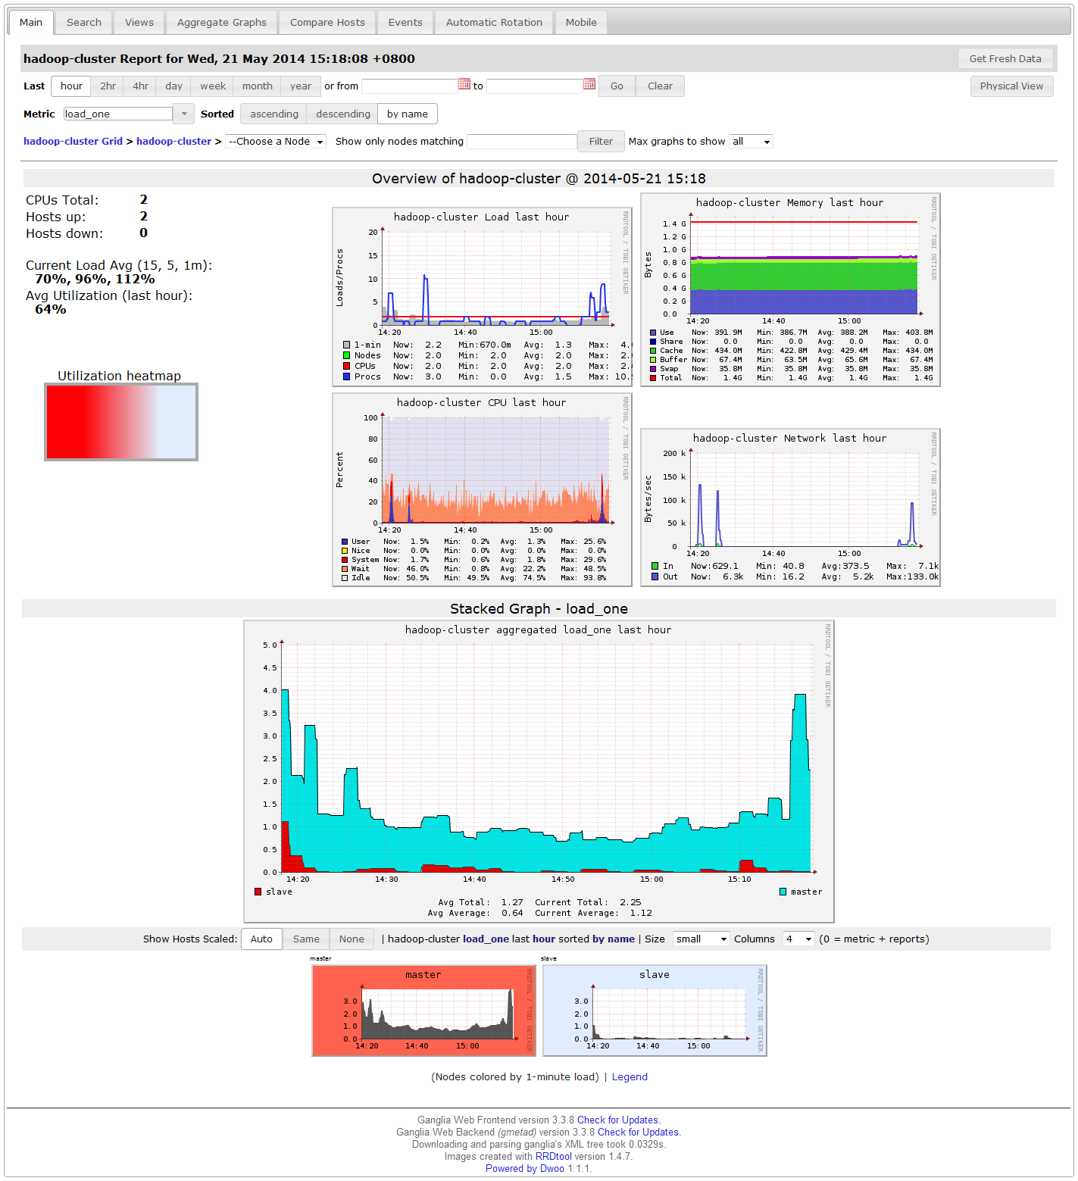
Task: Open Physical View
Action: (x=1011, y=86)
